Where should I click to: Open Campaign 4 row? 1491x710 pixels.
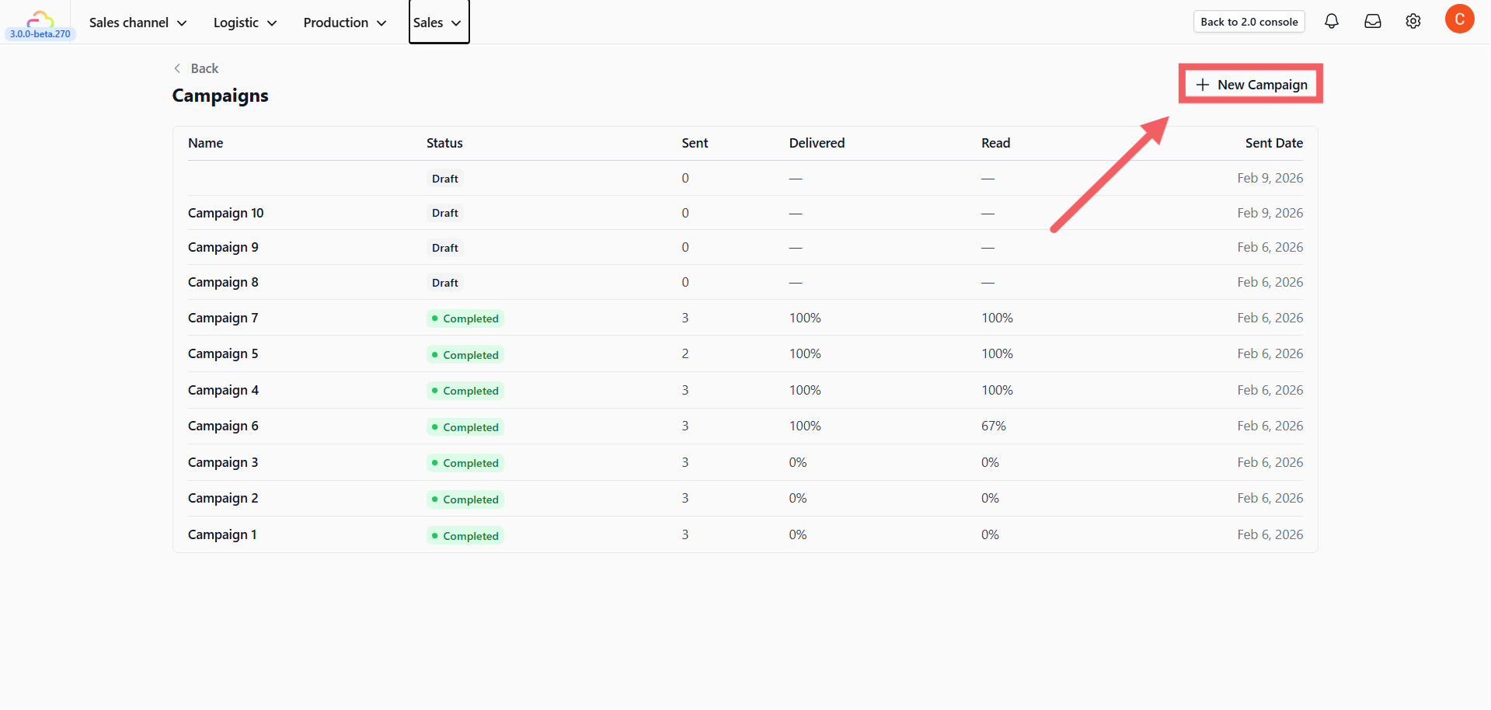pyautogui.click(x=745, y=390)
